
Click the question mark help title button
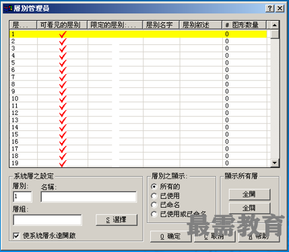[x=269, y=9]
